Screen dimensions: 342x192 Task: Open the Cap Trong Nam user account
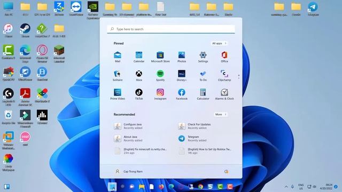(129, 172)
